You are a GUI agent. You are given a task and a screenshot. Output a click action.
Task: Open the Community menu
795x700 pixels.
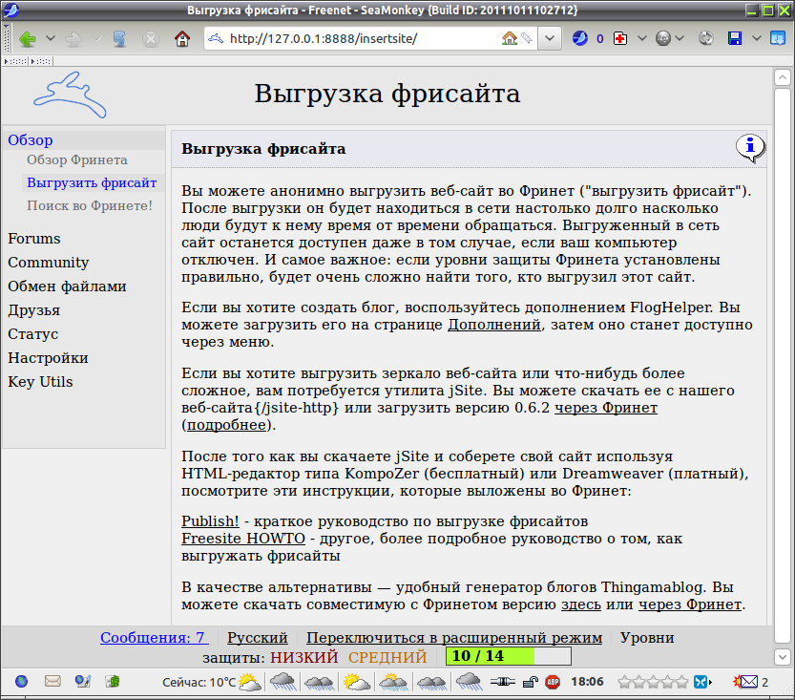click(49, 263)
